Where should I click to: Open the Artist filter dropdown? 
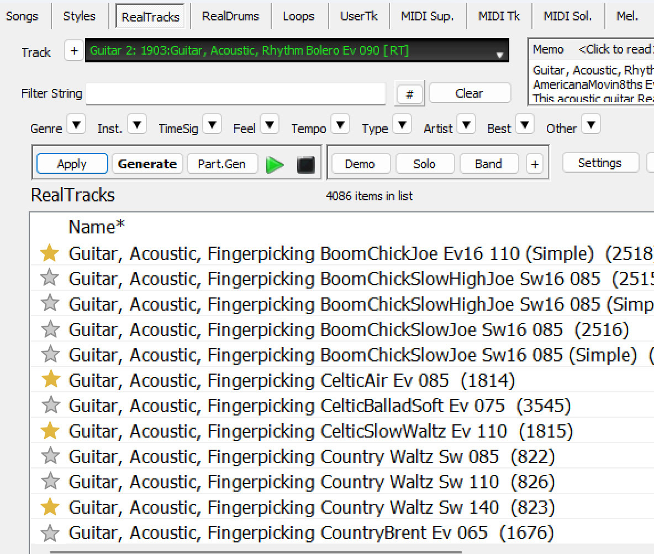(x=466, y=124)
